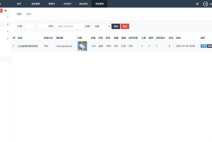Image resolution: width=212 pixels, height=142 pixels.
Task: Expand the first sidebar menu chevron
Action: (8, 18)
